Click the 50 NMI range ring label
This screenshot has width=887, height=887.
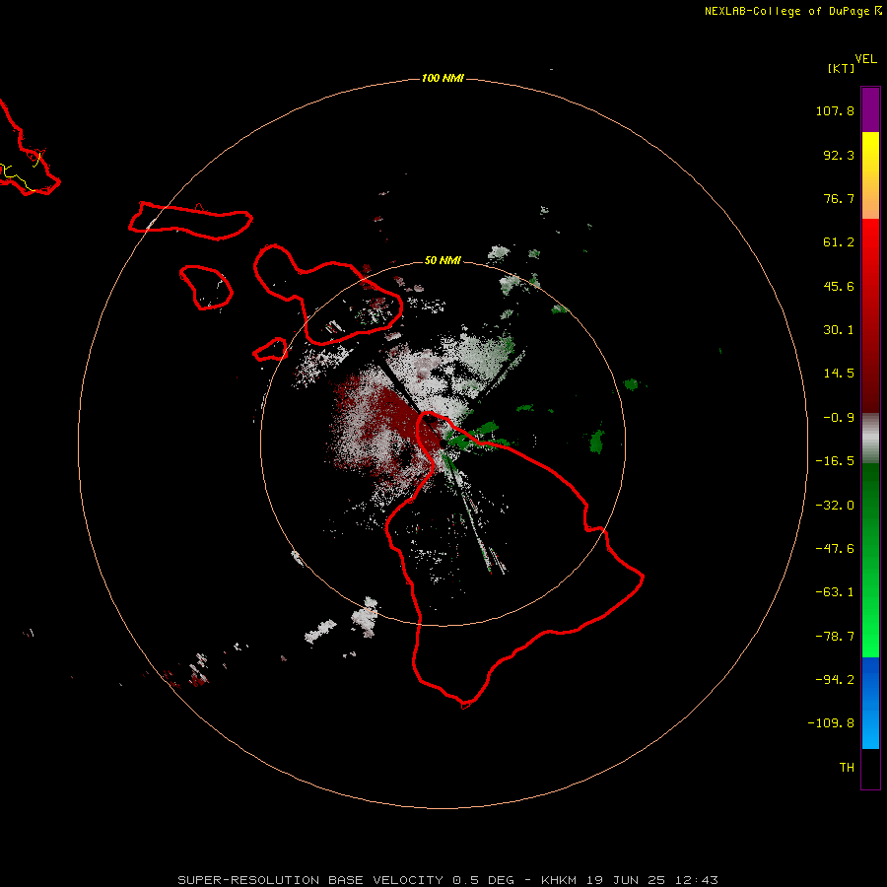[443, 261]
